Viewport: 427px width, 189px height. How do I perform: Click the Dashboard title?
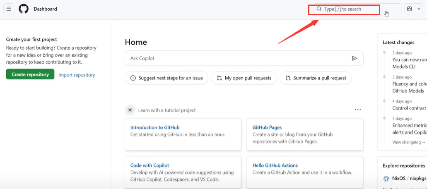[46, 9]
